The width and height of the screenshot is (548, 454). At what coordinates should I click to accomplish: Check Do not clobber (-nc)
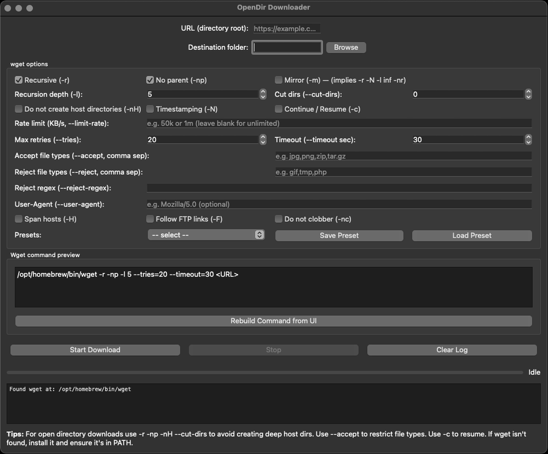(279, 219)
